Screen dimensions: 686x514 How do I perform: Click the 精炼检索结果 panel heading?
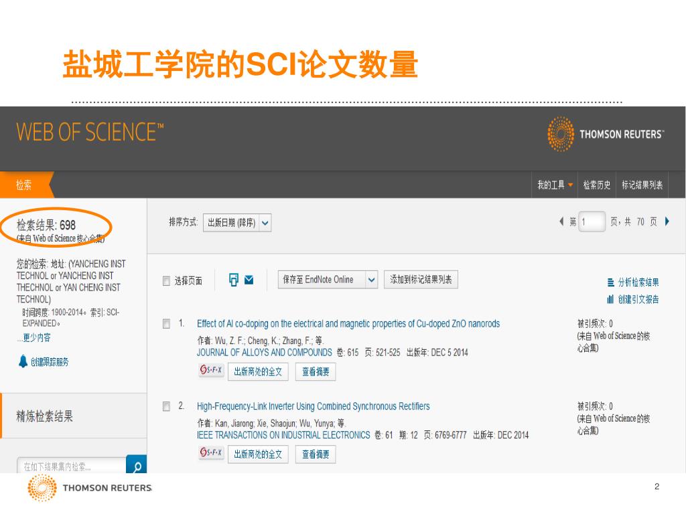(x=45, y=416)
